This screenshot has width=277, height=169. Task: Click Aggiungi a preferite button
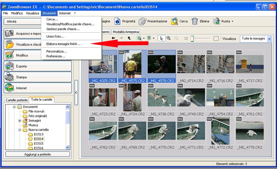37,154
